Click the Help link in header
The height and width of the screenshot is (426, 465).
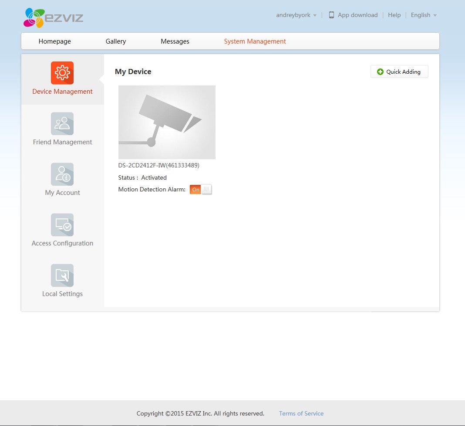point(394,15)
